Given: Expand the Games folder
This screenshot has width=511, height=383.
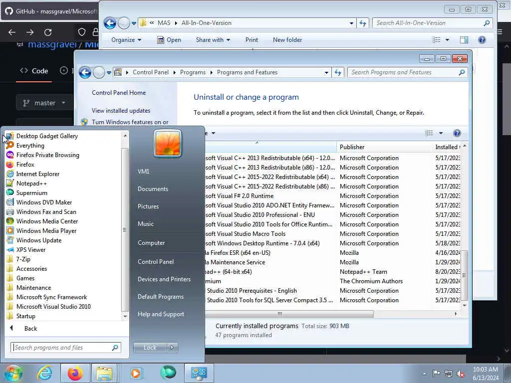Looking at the screenshot, I should 25,278.
